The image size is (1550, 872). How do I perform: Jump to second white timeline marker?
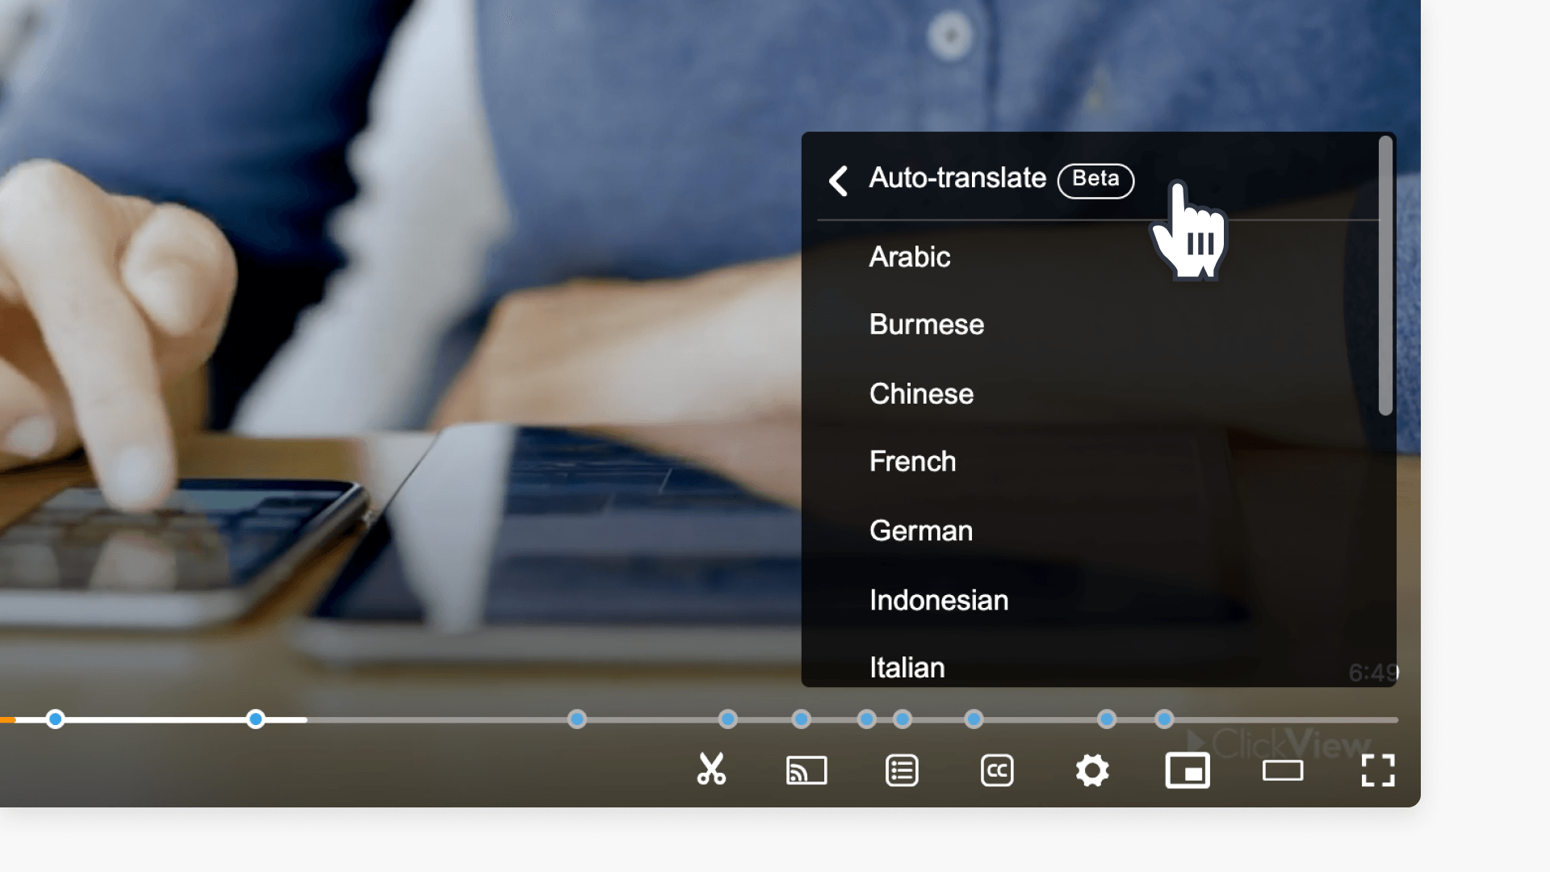click(x=255, y=719)
